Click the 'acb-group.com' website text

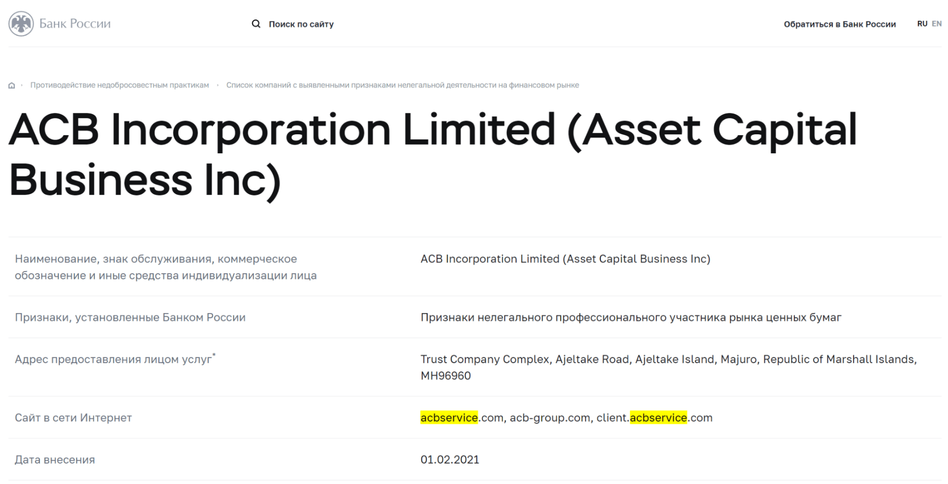coord(550,418)
